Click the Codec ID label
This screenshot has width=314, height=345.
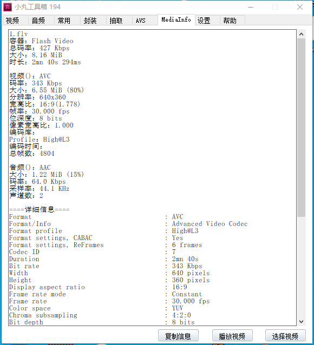[x=24, y=252]
